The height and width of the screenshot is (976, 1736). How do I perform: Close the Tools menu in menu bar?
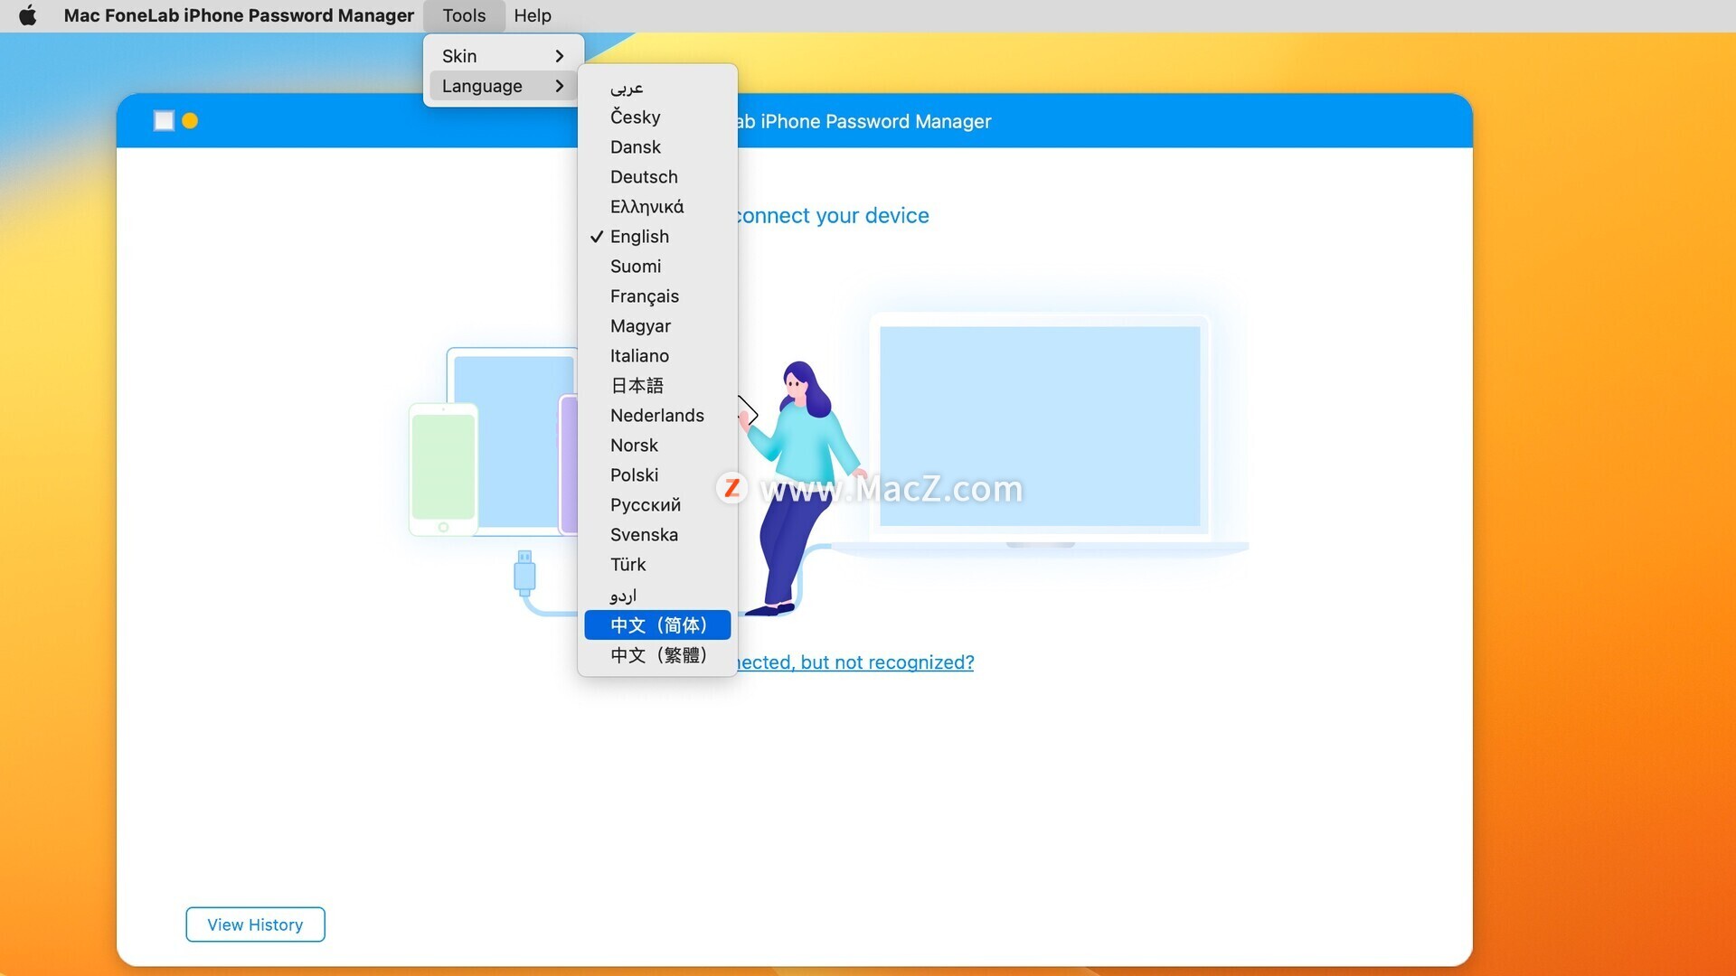point(464,15)
